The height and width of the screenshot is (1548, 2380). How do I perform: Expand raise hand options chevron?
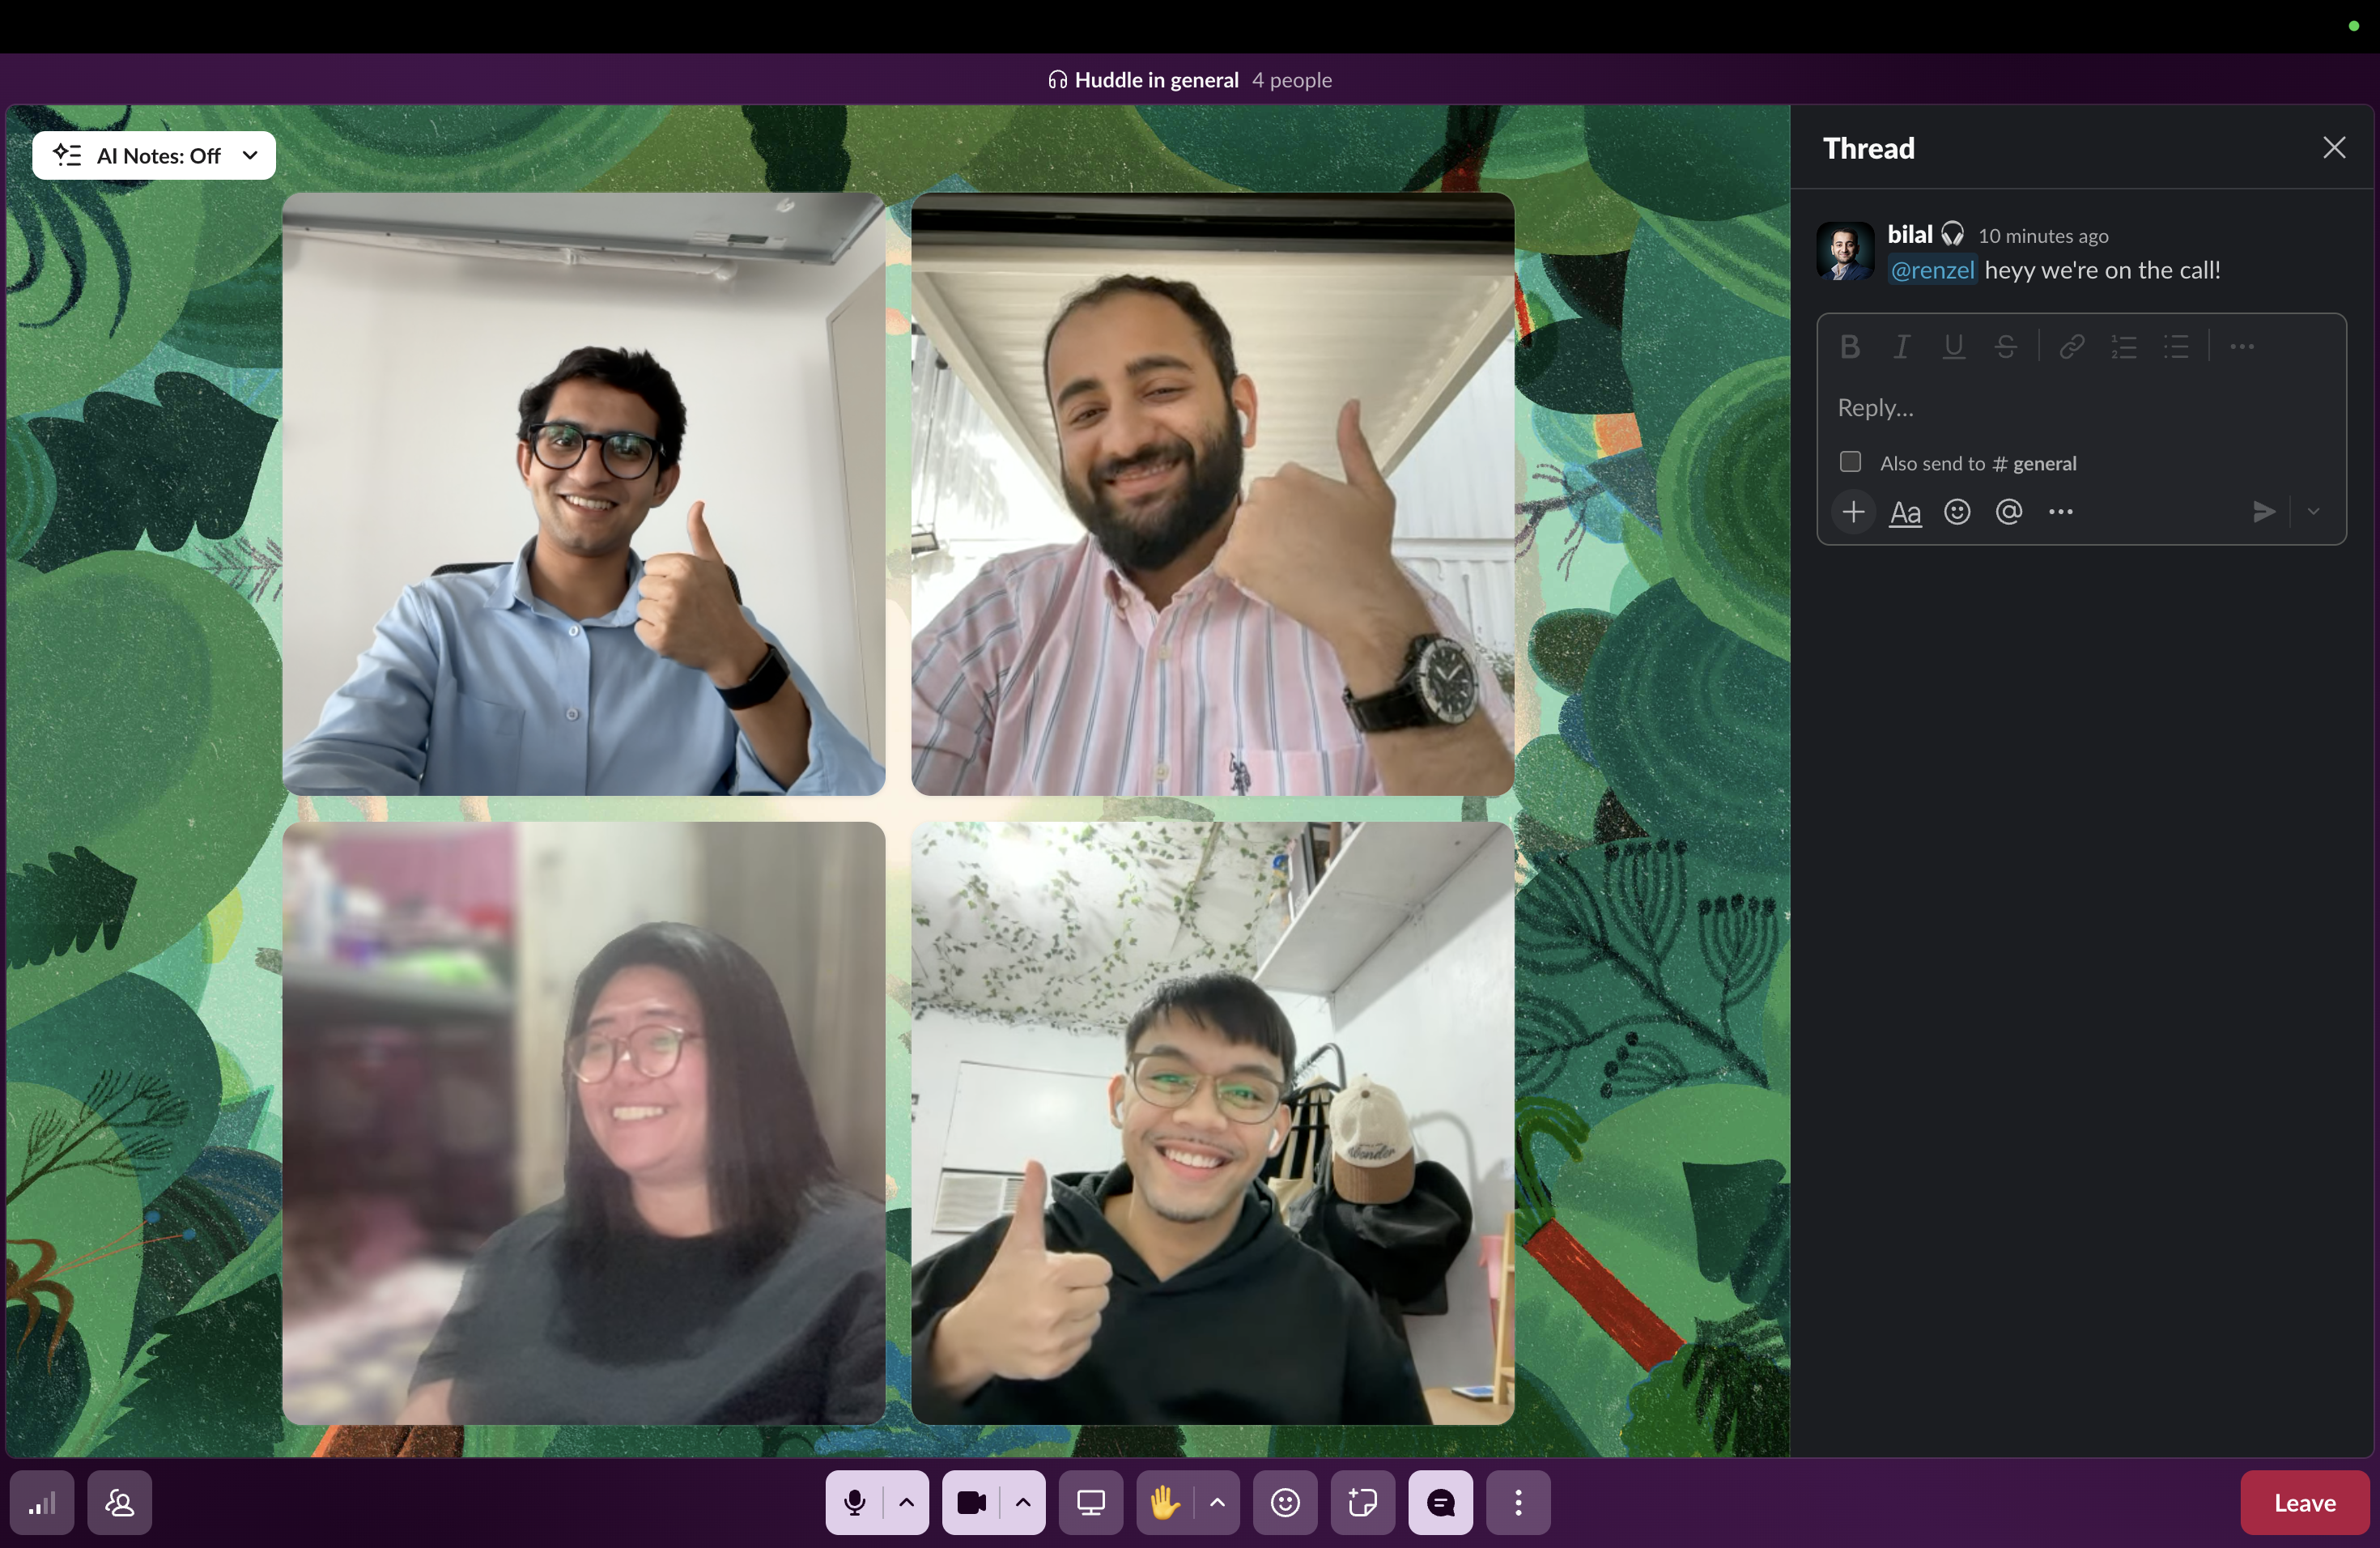(1217, 1502)
